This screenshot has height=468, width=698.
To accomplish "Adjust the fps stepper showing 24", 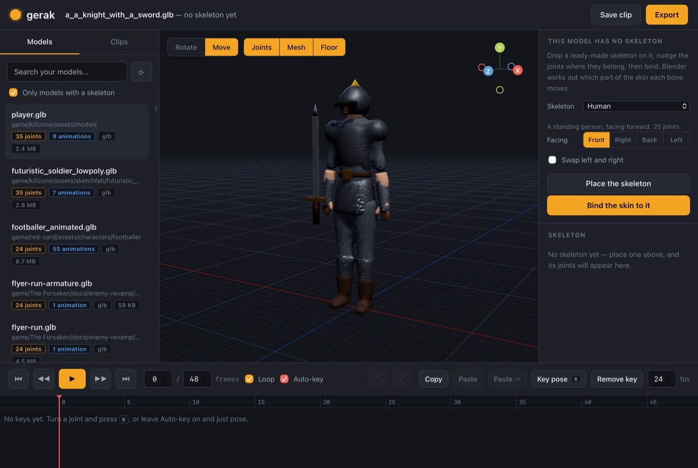I will point(668,379).
